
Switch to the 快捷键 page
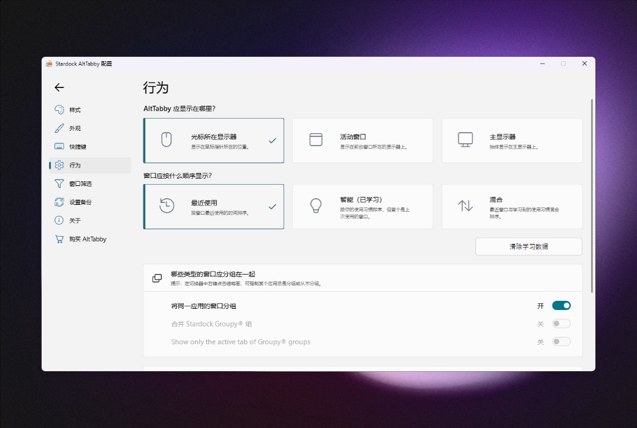(x=90, y=147)
